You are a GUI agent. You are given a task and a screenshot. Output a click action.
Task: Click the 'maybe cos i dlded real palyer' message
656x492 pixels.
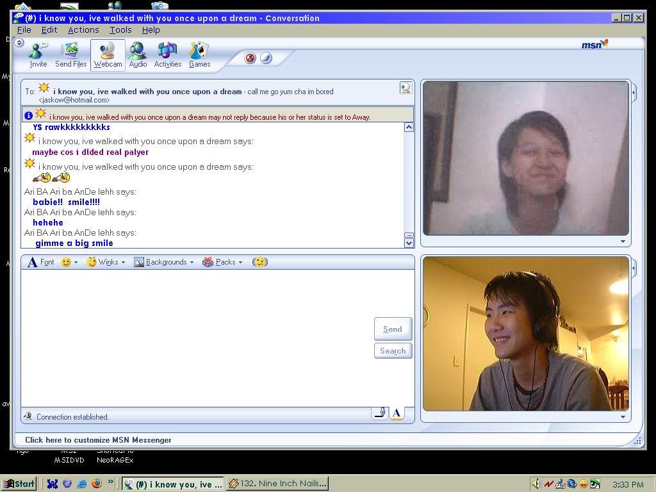(90, 152)
